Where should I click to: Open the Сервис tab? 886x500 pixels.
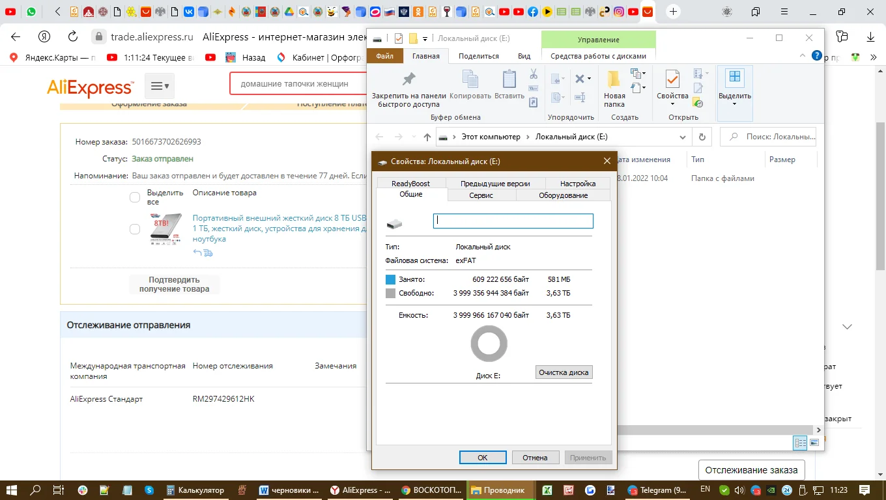pos(481,195)
